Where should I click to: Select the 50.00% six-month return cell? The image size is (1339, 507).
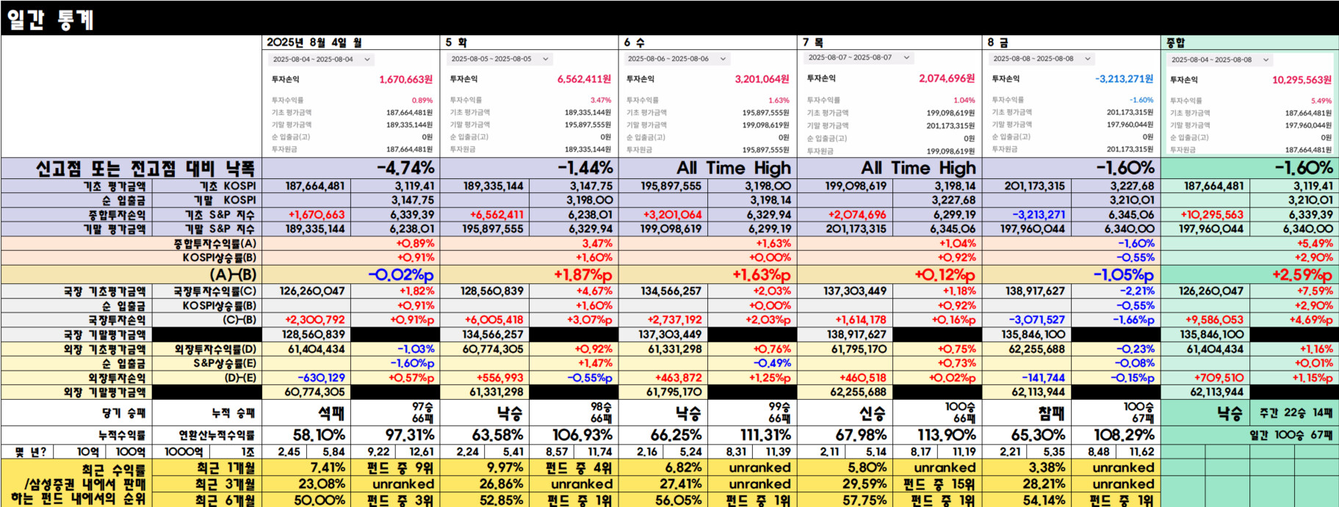320,500
